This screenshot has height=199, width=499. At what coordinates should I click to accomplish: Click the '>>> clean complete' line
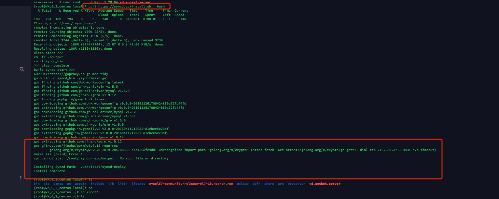point(51,66)
